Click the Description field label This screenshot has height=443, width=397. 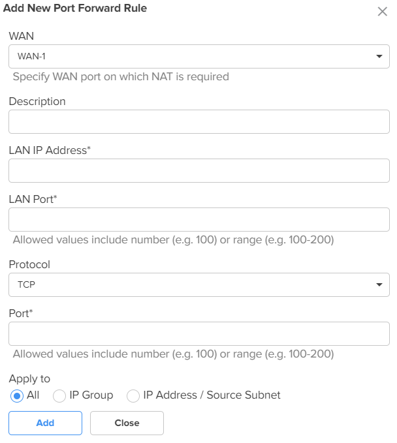coord(37,101)
